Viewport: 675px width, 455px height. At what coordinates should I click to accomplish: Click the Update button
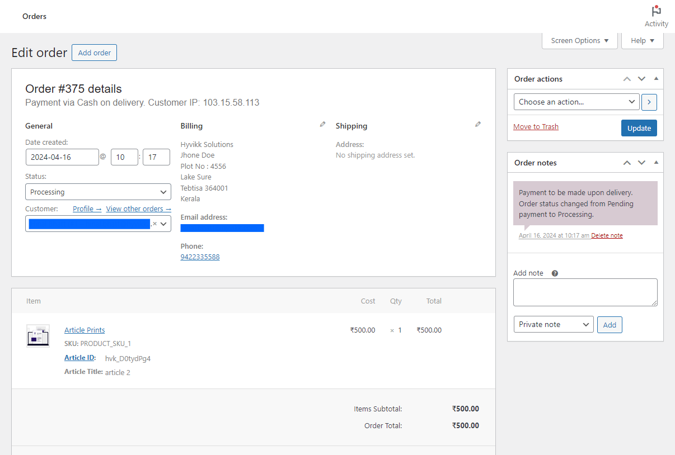click(639, 128)
